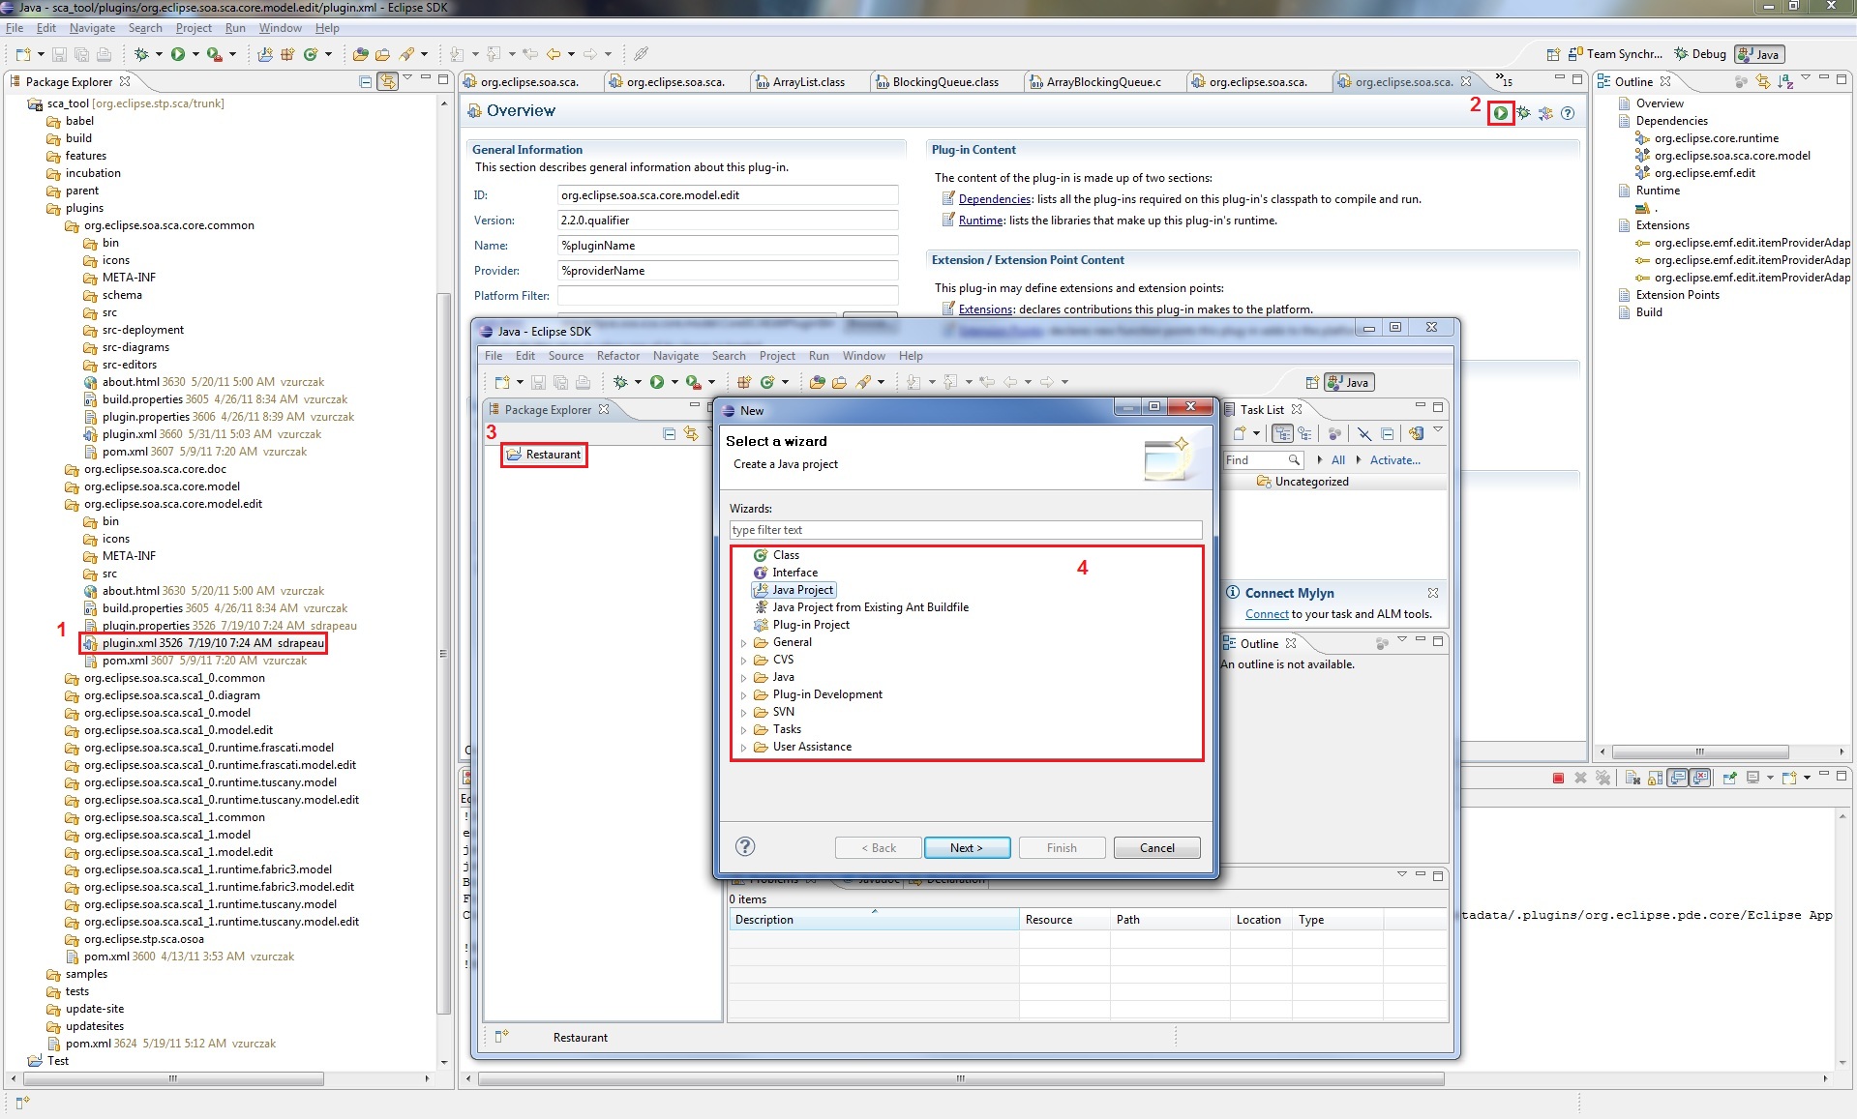Screen dimensions: 1857x1119
Task: Expand the Plug-in Development folder in wizard list
Action: coord(744,695)
